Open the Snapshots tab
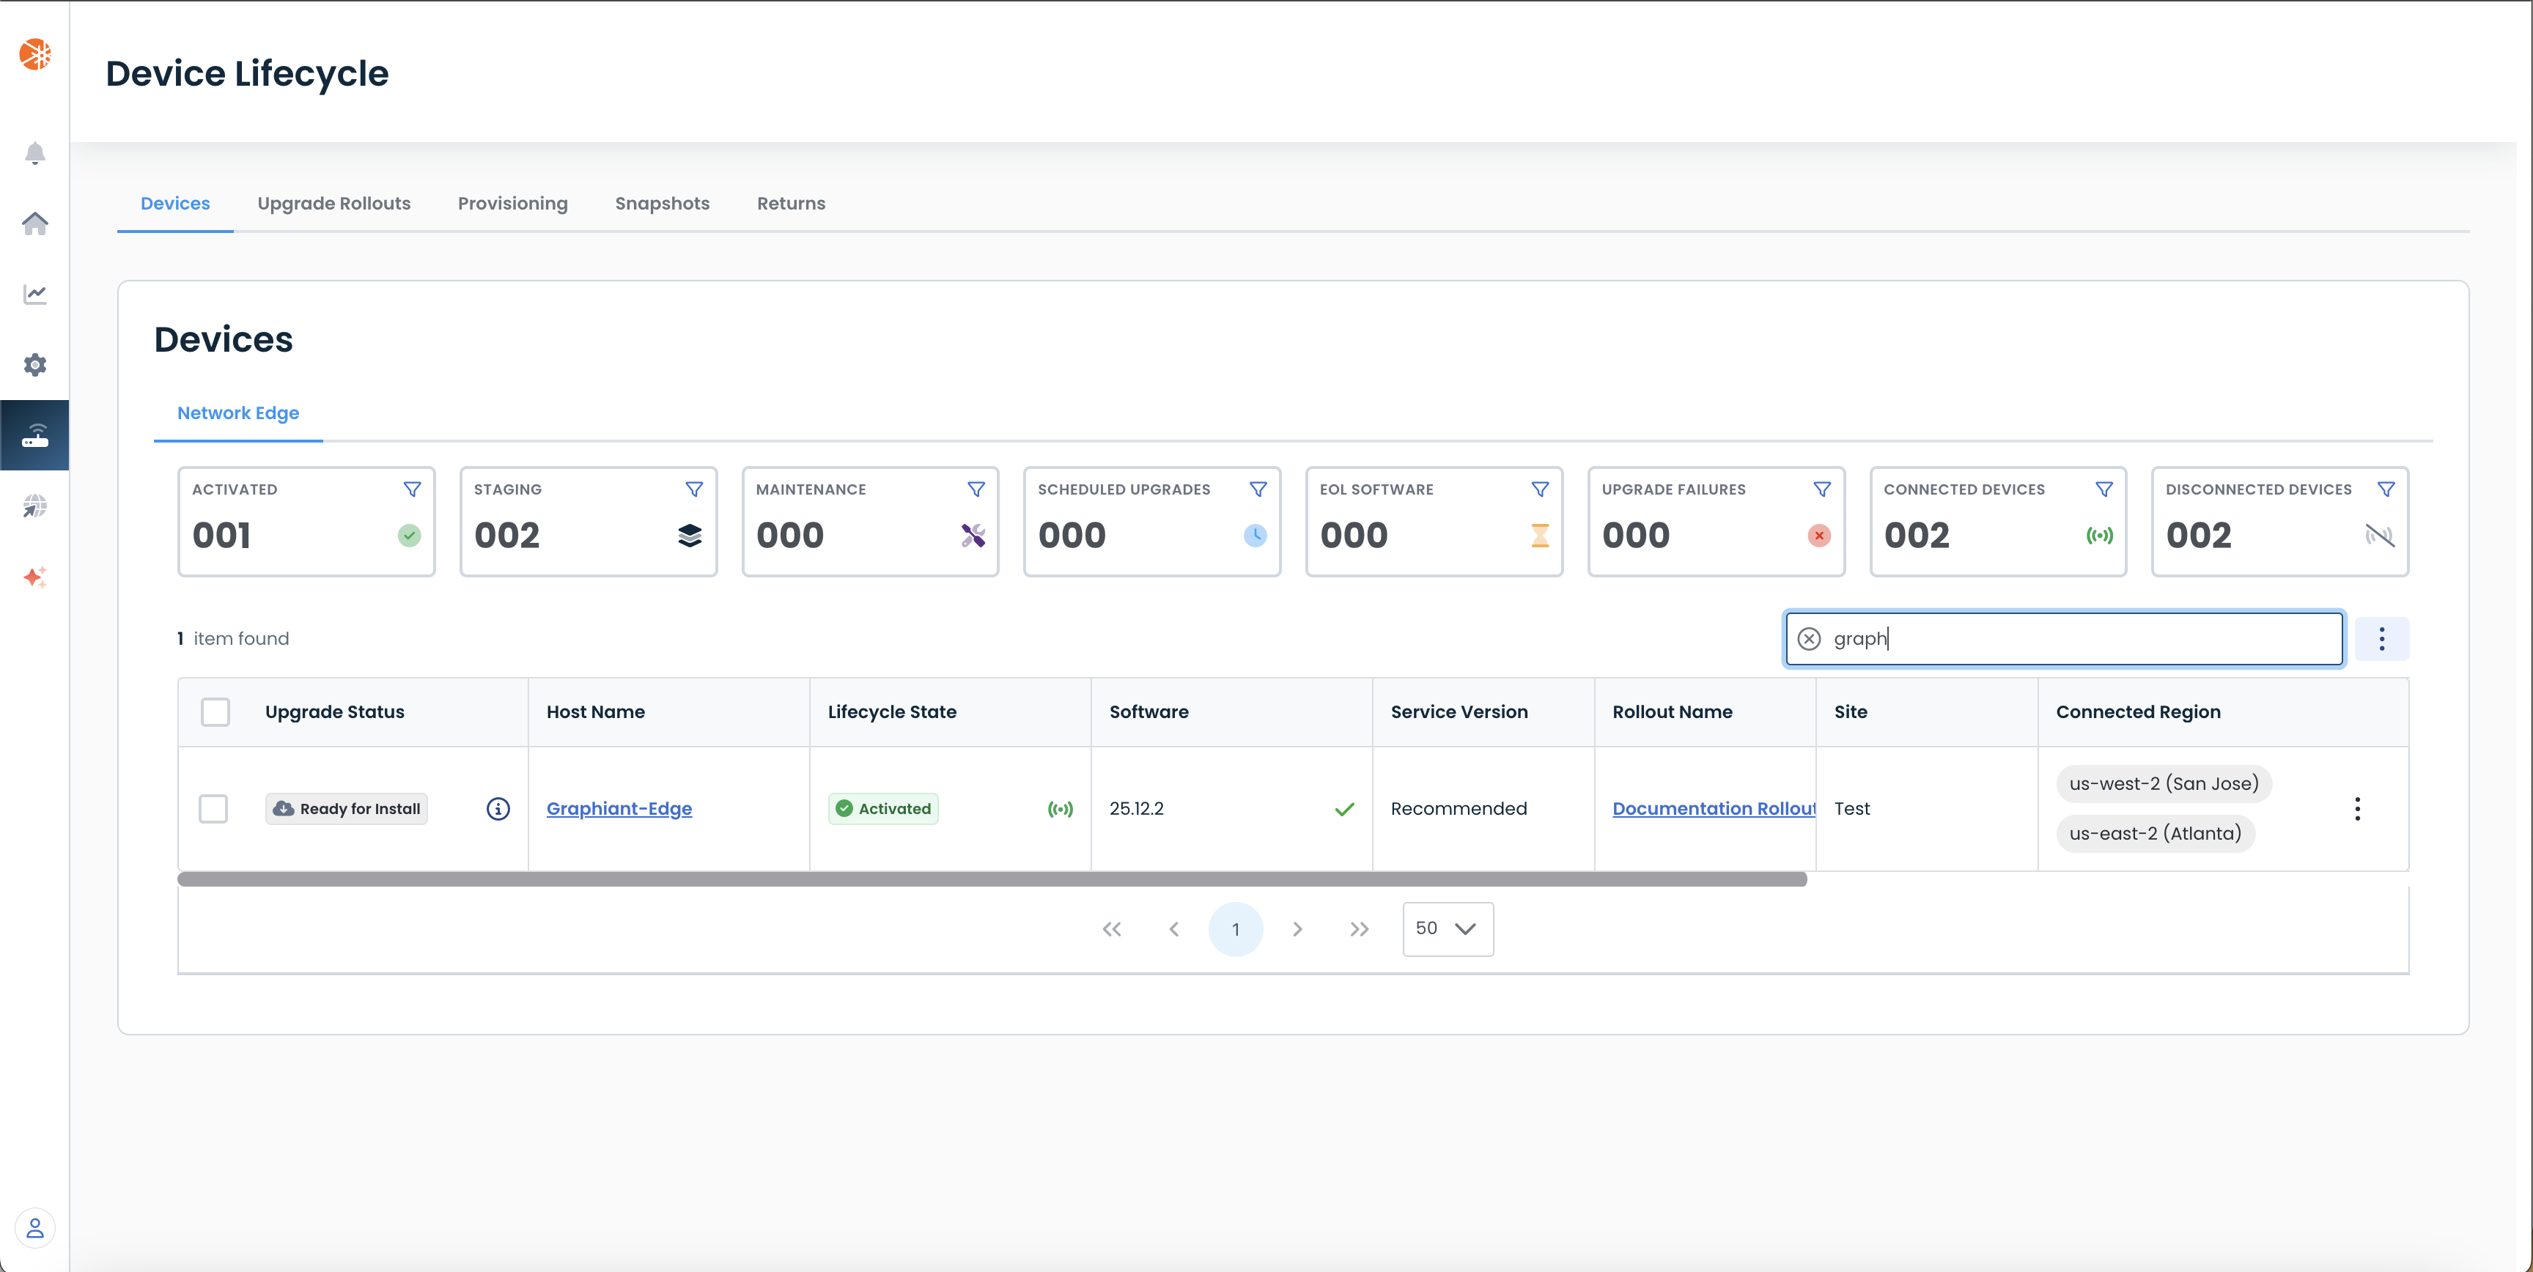The width and height of the screenshot is (2533, 1272). (x=663, y=204)
